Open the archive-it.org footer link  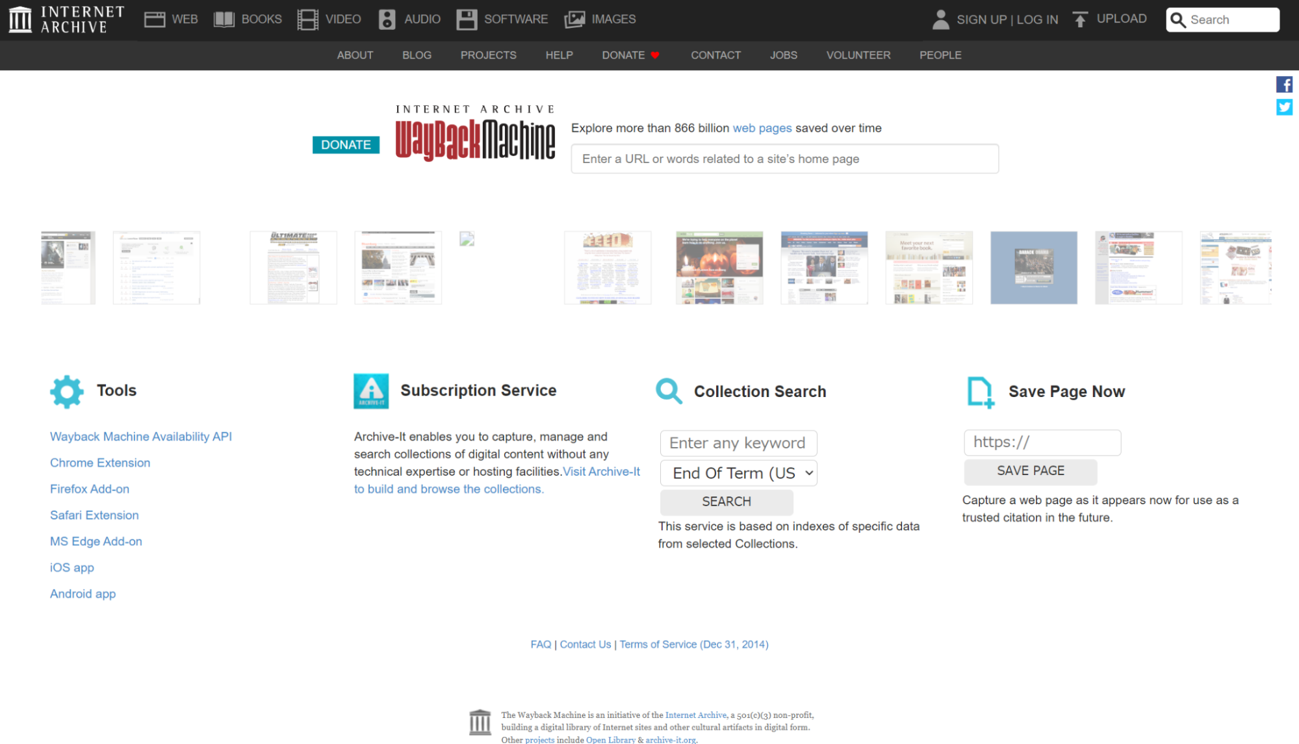[671, 739]
